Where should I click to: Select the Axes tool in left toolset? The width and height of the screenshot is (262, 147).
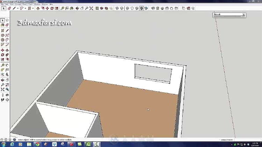[2, 75]
